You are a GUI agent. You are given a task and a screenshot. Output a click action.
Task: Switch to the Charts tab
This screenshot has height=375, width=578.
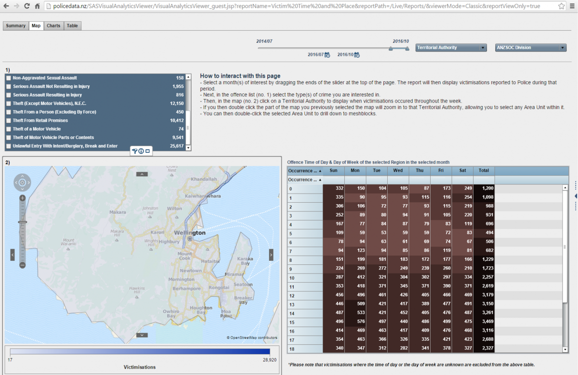[x=53, y=26]
